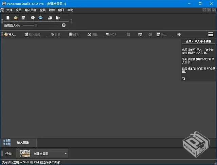Screen dimensions: 217x165
Task: Click the undo arrow page icon
Action: [50, 18]
